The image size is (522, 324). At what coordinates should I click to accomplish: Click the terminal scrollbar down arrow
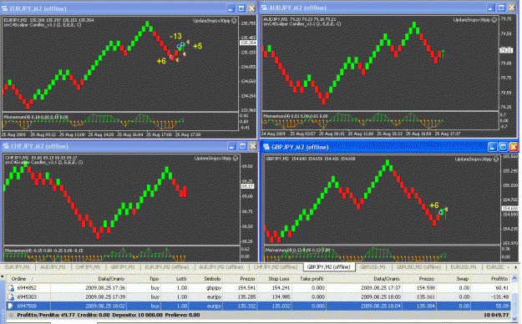tap(515, 319)
